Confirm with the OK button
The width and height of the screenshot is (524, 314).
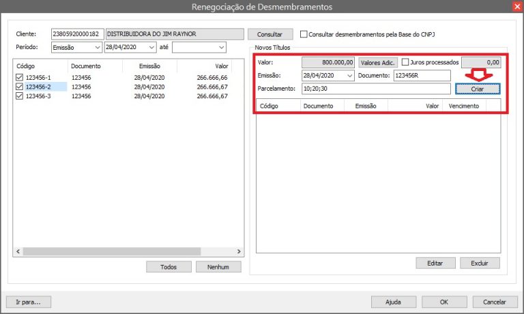(444, 302)
